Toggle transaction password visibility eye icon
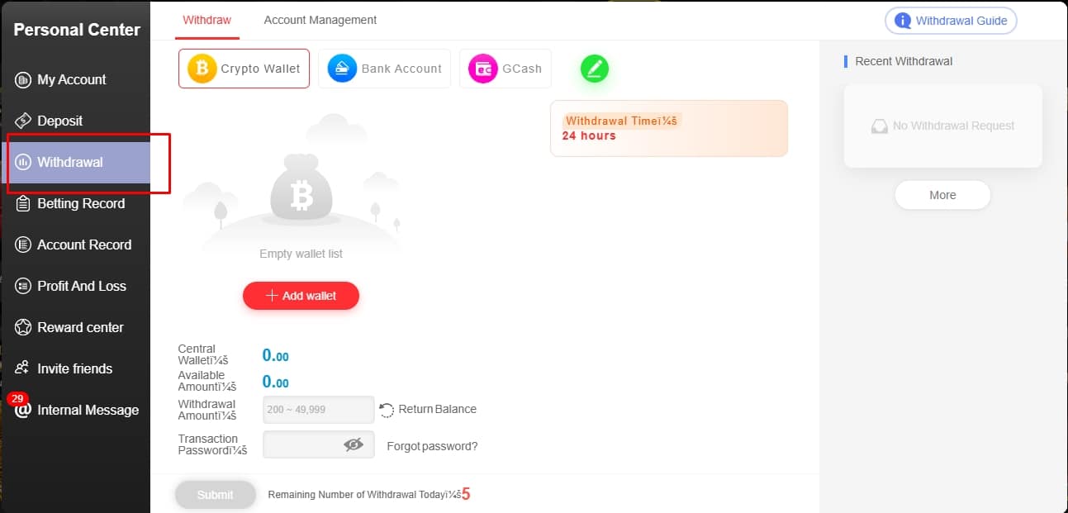 [354, 444]
